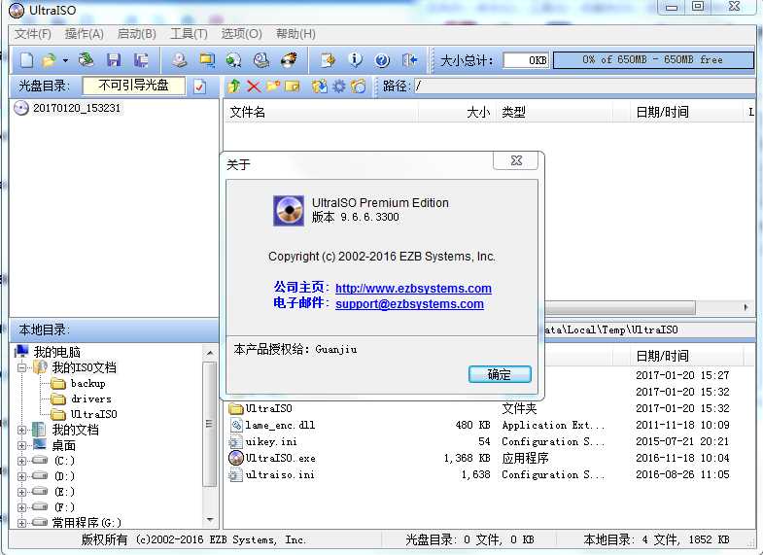Click the Open file folder icon in toolbar
The width and height of the screenshot is (763, 555).
(50, 60)
